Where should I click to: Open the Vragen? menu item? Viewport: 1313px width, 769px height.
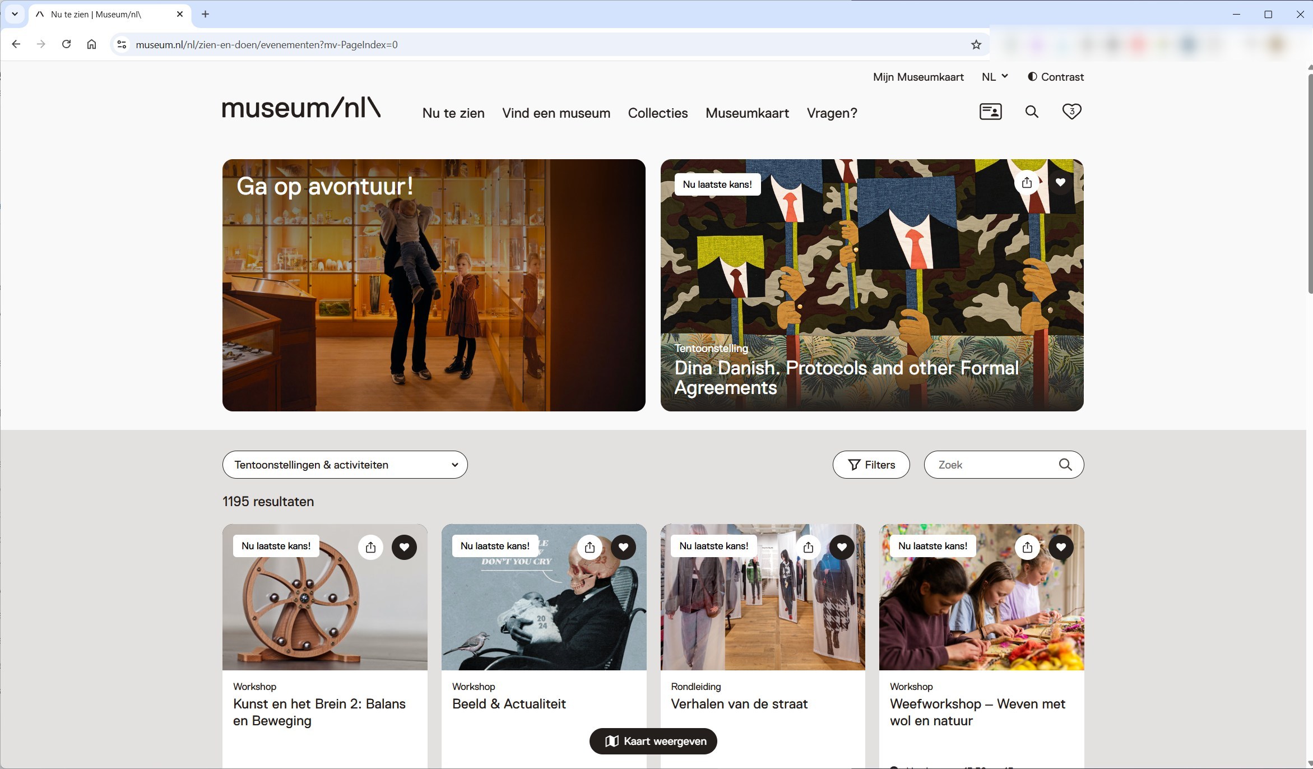pyautogui.click(x=832, y=113)
